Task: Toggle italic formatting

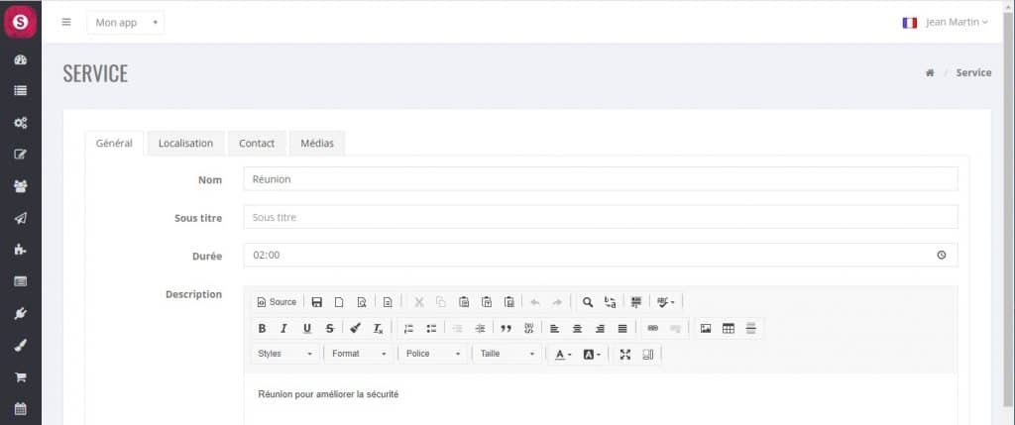Action: point(283,329)
